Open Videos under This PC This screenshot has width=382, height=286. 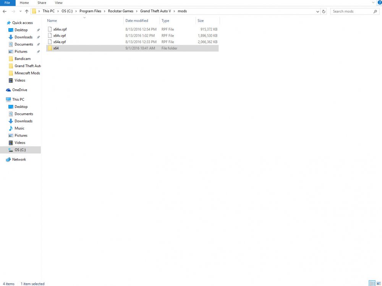(20, 143)
